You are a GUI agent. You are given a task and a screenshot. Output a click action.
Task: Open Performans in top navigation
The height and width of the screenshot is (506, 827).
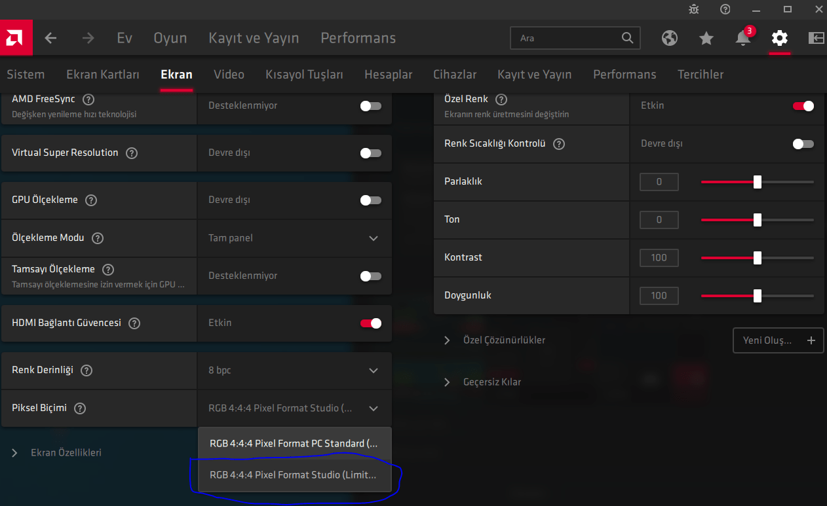(358, 38)
